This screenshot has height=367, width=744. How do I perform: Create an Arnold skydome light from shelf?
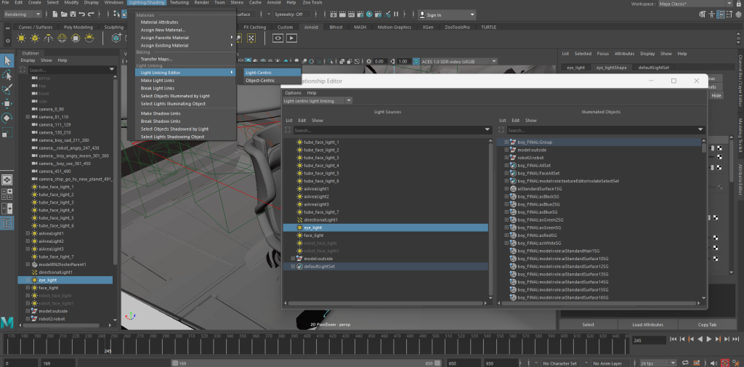pos(62,38)
